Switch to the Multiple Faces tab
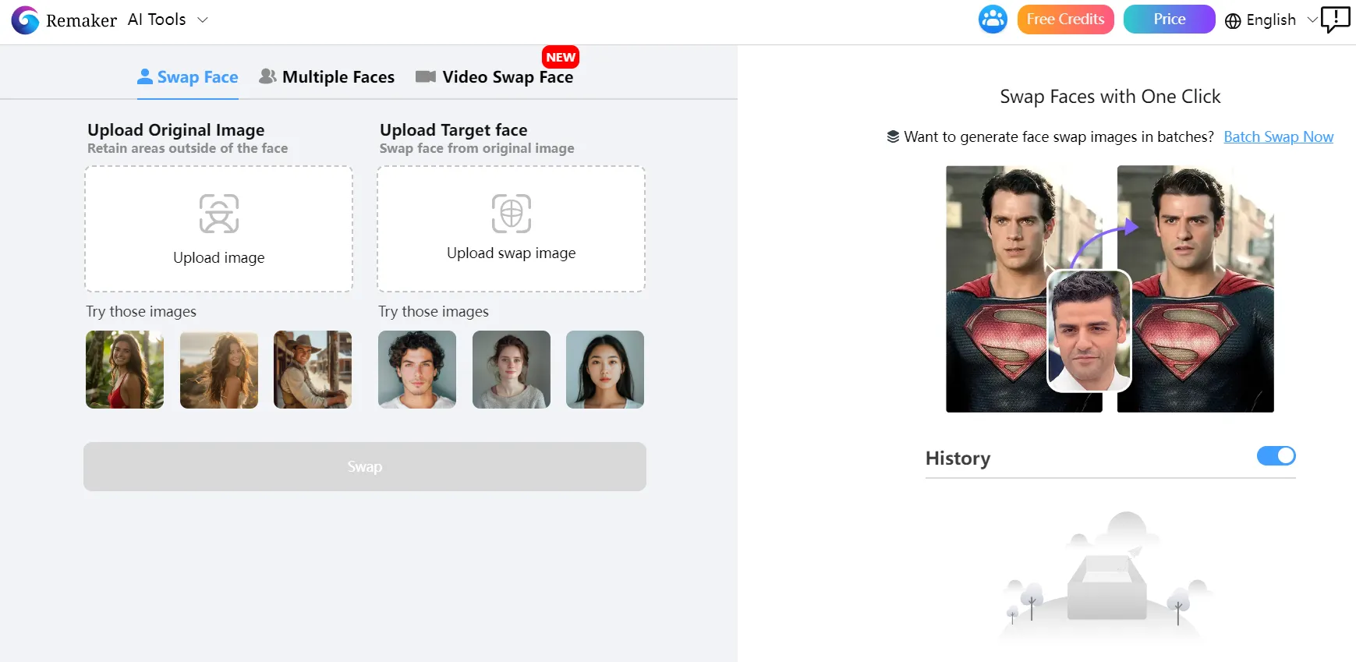This screenshot has width=1356, height=662. click(327, 77)
